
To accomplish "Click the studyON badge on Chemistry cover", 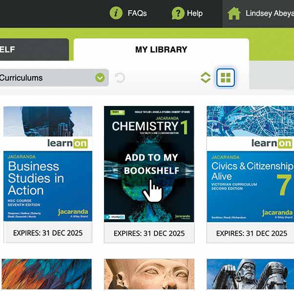I will tap(115, 217).
